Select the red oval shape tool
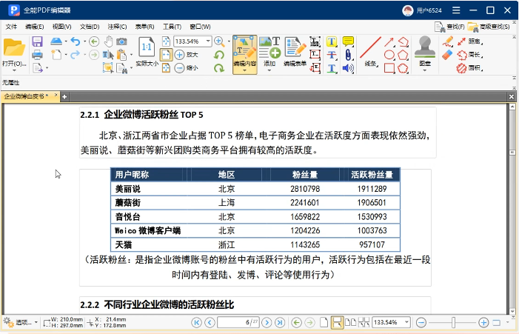 [389, 55]
